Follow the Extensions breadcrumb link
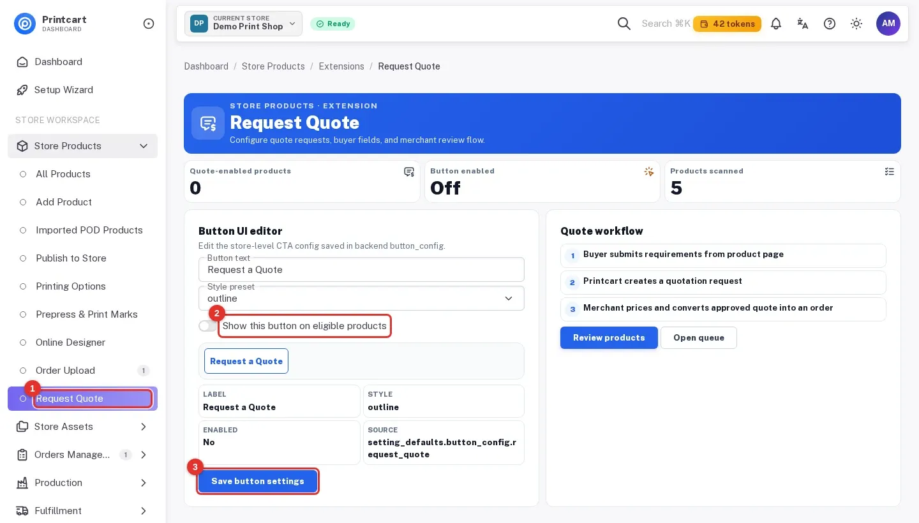Screen dimensions: 919x523 341,66
